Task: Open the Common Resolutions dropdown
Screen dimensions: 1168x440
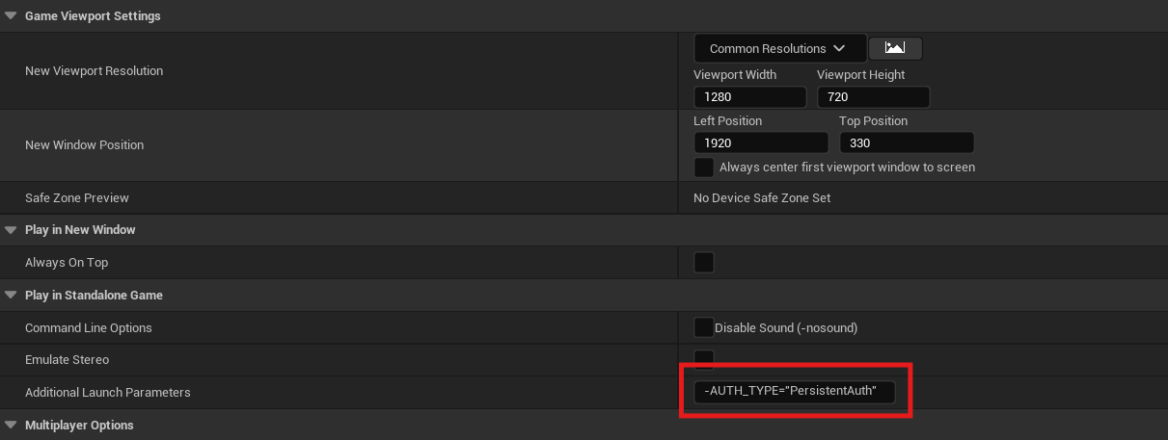Action: point(778,48)
